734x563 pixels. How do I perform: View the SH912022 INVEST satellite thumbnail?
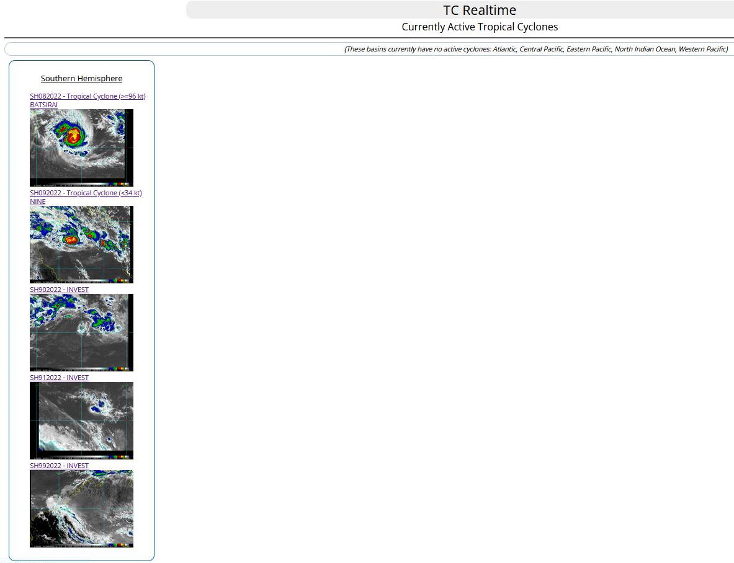[x=81, y=420]
